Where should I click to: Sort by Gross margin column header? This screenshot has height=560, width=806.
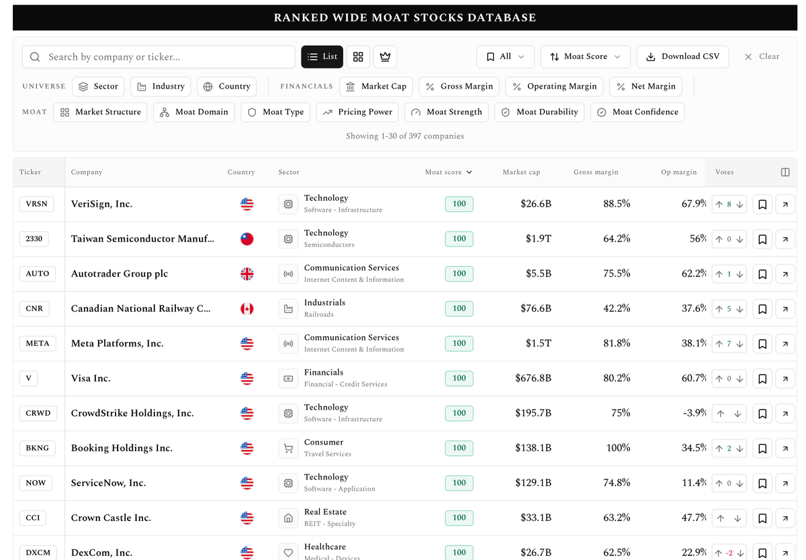(x=596, y=173)
